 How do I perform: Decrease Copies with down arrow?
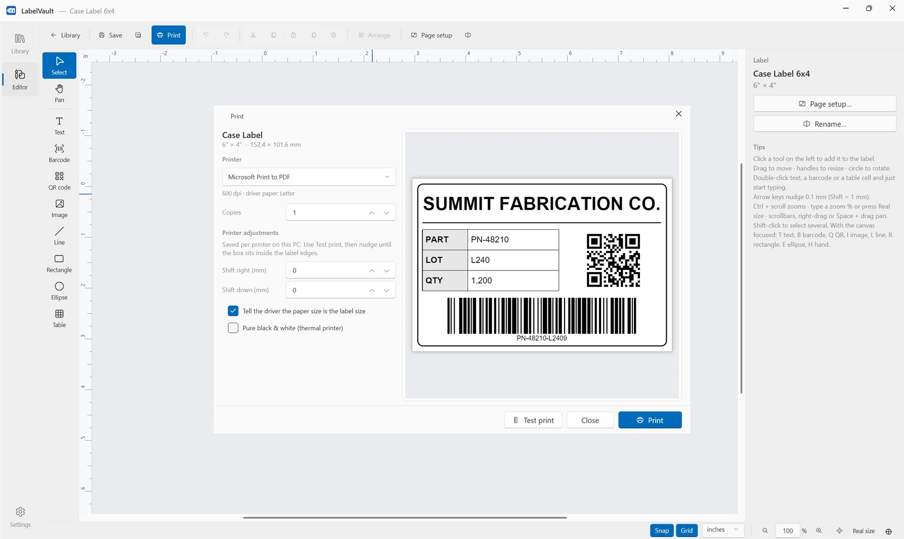pos(387,213)
